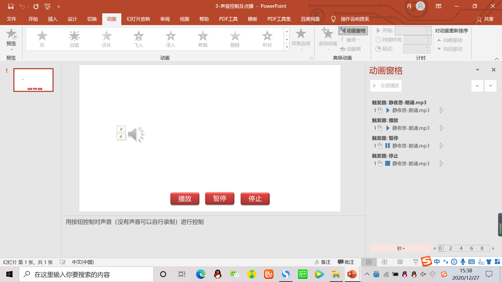
Task: Click the 全部播放 play all button
Action: 386,86
